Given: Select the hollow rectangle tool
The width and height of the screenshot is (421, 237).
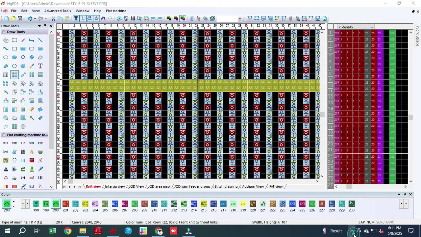Looking at the screenshot, I should tap(14, 49).
